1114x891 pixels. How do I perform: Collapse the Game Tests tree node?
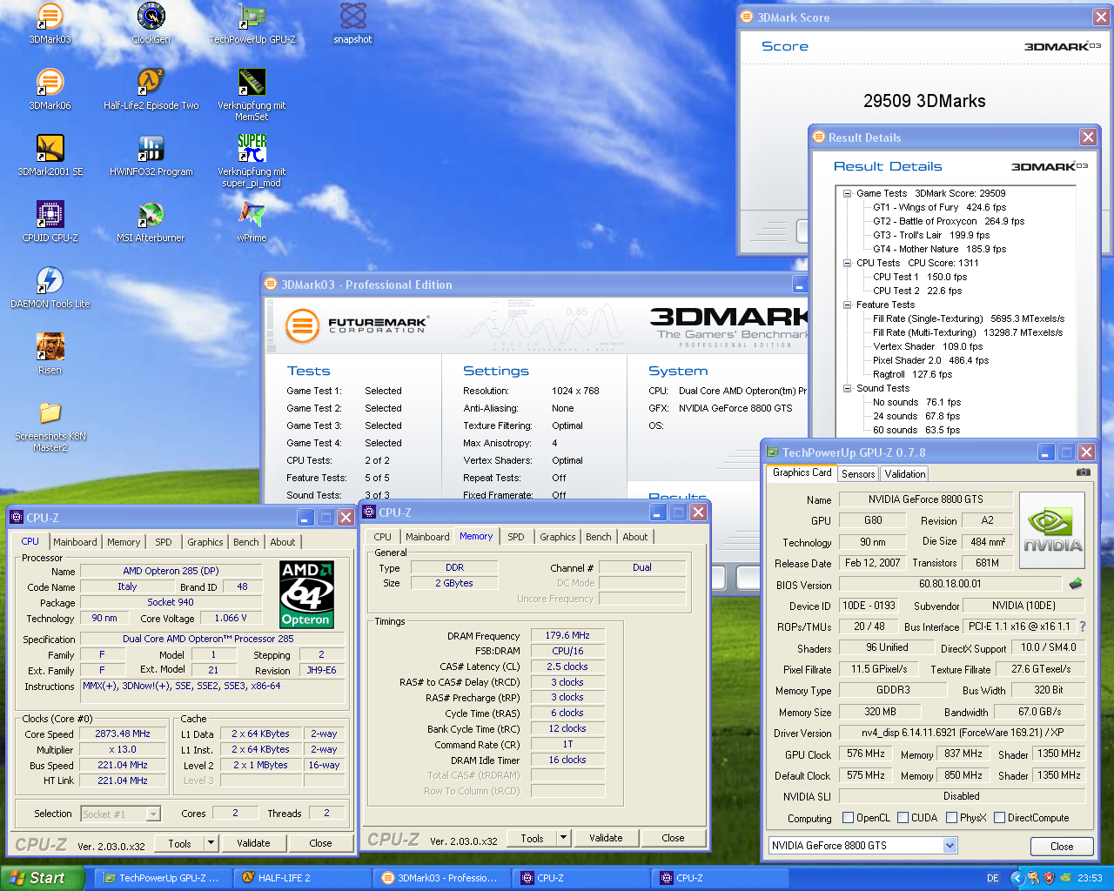pyautogui.click(x=847, y=194)
